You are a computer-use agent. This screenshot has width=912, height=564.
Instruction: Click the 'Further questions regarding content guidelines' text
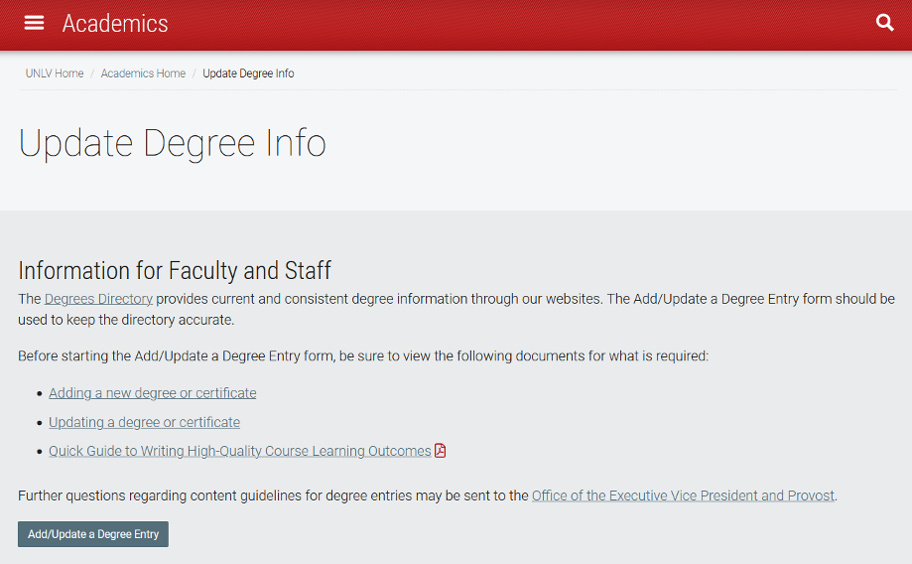coord(273,495)
